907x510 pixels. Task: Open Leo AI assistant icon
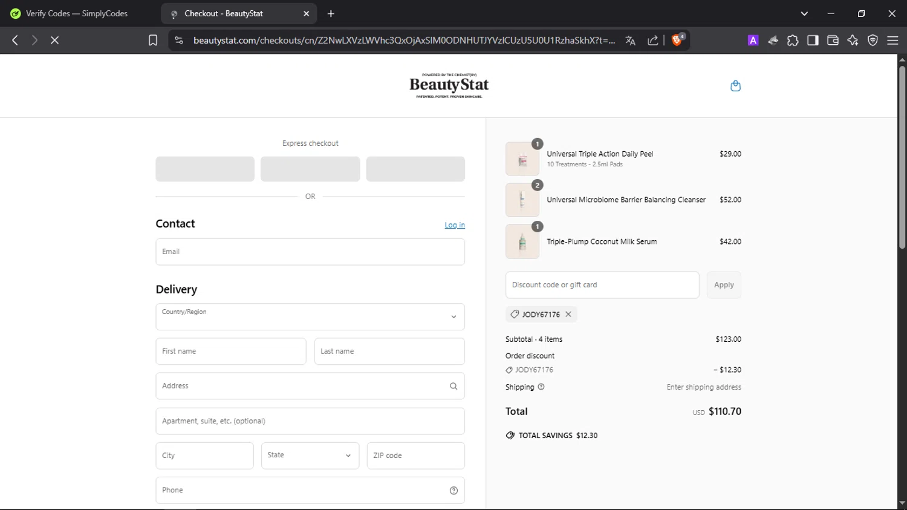pyautogui.click(x=853, y=40)
